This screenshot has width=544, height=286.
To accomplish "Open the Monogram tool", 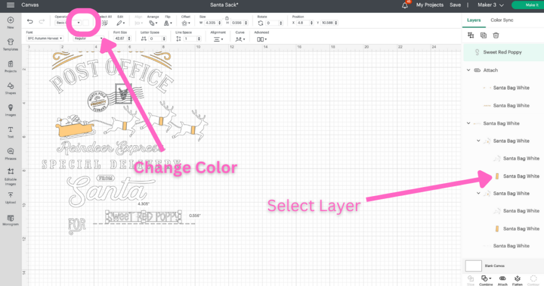I will pos(11,218).
